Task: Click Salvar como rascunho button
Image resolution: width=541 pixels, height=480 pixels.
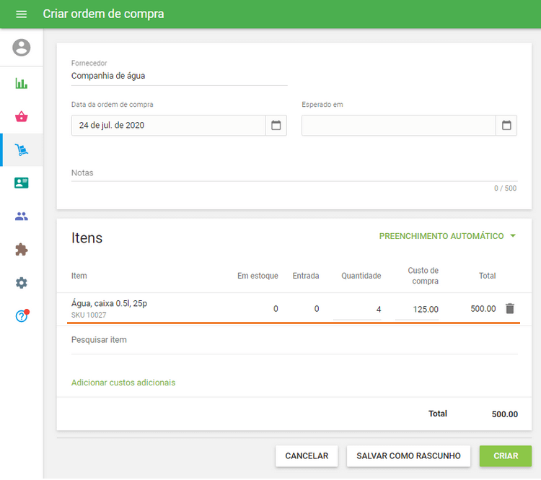Action: tap(408, 456)
